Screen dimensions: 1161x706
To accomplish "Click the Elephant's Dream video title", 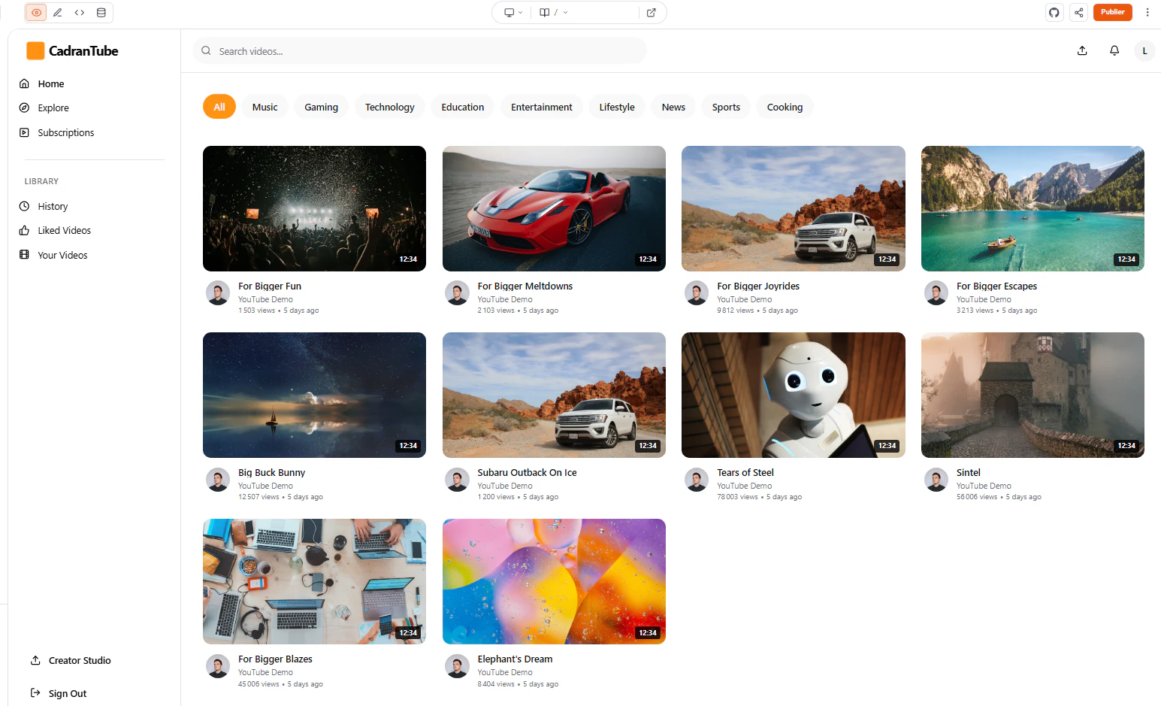I will coord(515,659).
